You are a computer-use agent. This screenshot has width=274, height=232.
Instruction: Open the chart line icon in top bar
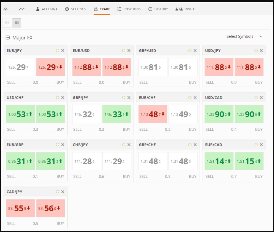coord(21,9)
